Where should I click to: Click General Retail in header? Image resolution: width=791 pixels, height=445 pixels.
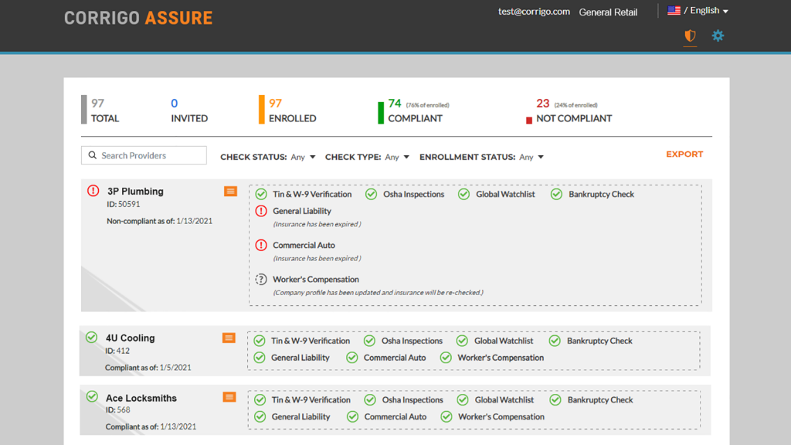click(x=608, y=12)
